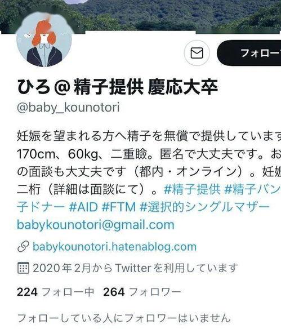Screen dimensions: 281x329
Task: Tap the calendar icon next to join date
Action: click(x=23, y=268)
